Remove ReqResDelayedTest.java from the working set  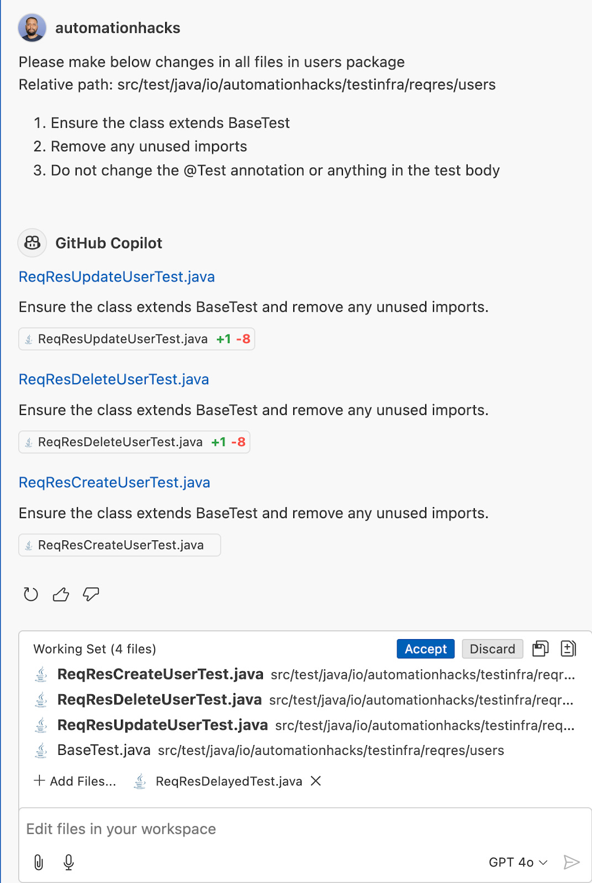tap(316, 781)
